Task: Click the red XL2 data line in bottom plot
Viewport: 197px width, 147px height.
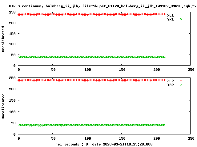Action: click(x=92, y=80)
